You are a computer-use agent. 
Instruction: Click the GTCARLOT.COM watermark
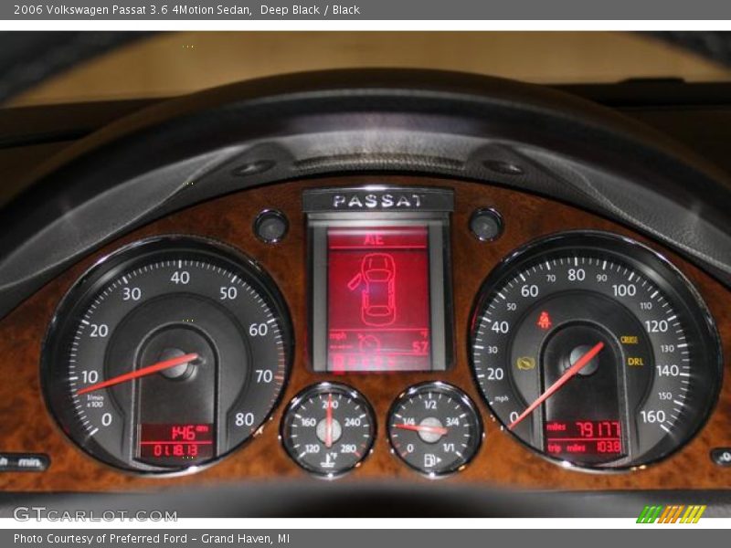pyautogui.click(x=94, y=514)
